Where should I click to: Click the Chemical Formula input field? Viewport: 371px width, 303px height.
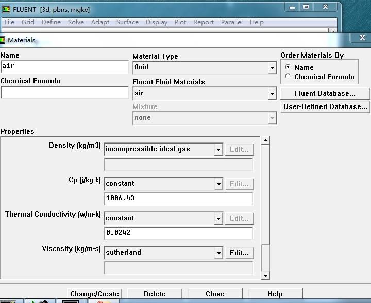point(64,93)
